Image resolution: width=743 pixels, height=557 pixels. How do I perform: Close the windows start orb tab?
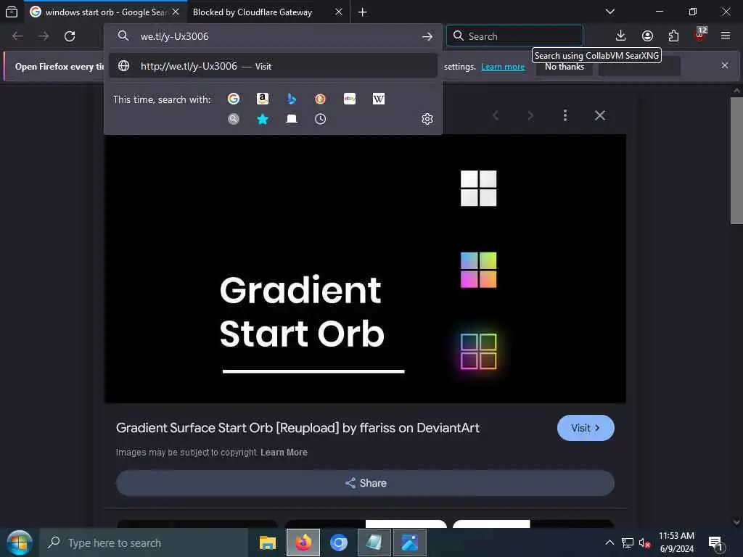point(176,12)
